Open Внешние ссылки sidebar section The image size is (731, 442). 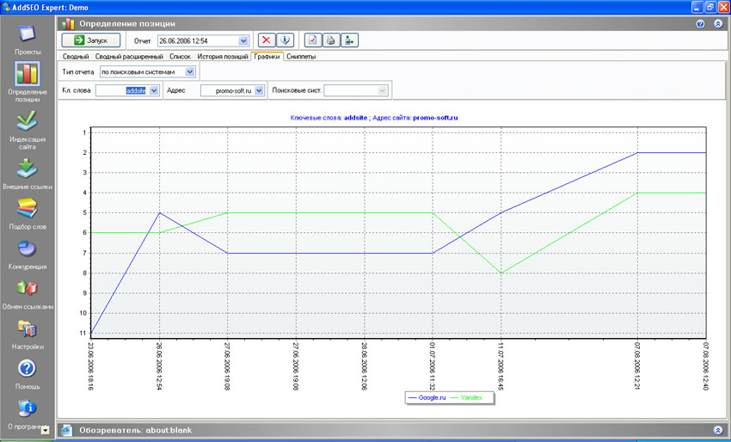click(x=27, y=168)
